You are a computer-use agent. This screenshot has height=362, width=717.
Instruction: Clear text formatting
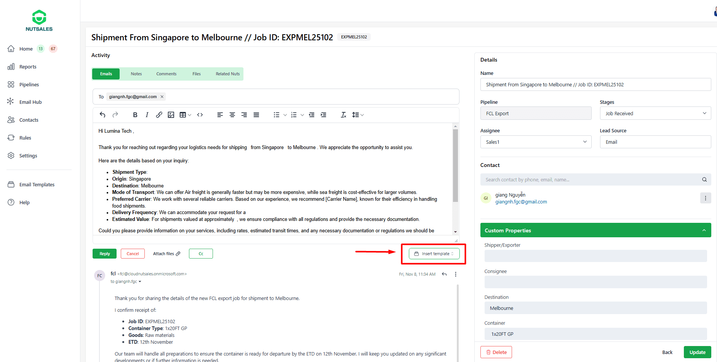coord(343,114)
